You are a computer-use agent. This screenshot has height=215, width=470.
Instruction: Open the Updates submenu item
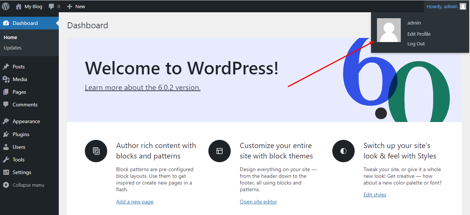pos(13,48)
